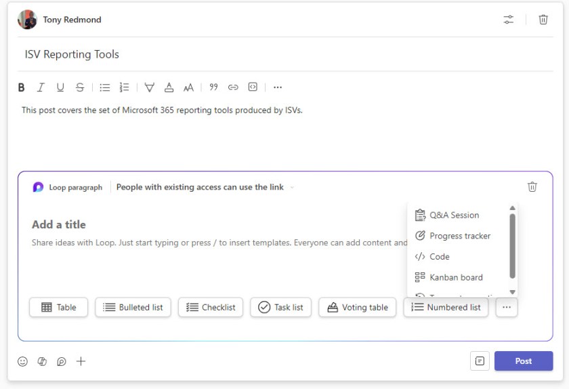Click the ISV Reporting Tools subject field

pyautogui.click(x=285, y=54)
